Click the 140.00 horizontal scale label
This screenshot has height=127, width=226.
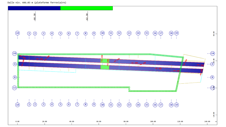point(207,122)
